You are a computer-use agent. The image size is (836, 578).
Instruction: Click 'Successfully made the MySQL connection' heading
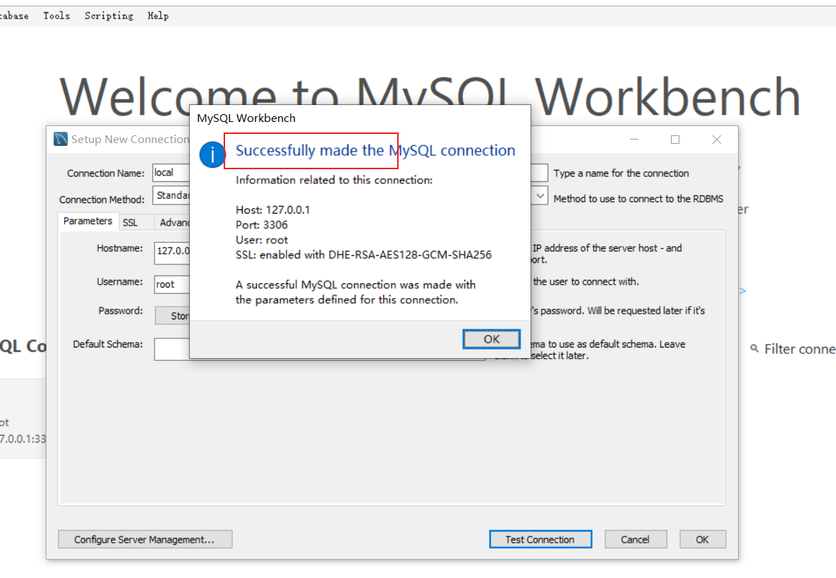pyautogui.click(x=375, y=151)
